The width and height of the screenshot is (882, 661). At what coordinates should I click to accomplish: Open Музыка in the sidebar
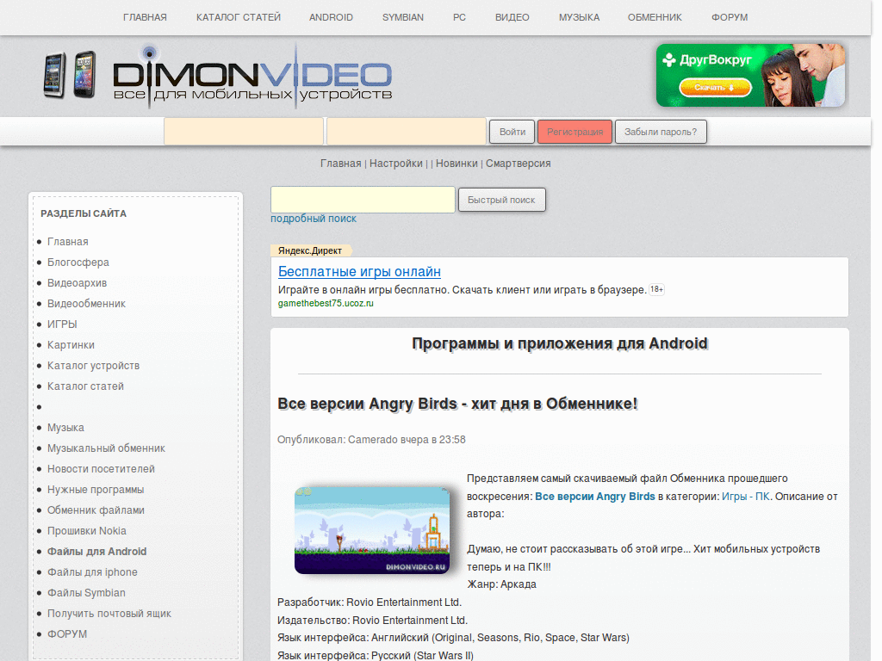click(65, 428)
